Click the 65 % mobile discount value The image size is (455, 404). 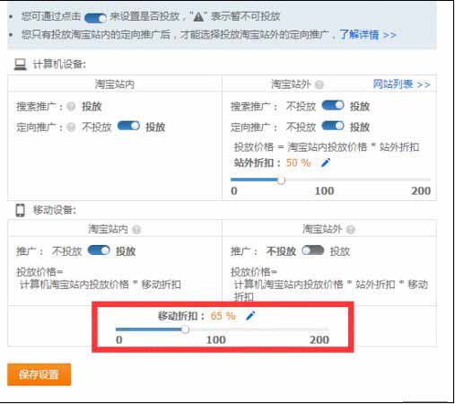(223, 316)
